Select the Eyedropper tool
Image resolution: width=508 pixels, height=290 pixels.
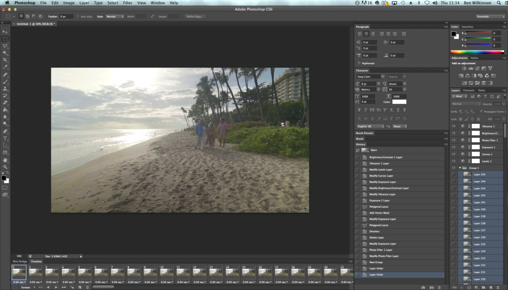click(x=5, y=66)
